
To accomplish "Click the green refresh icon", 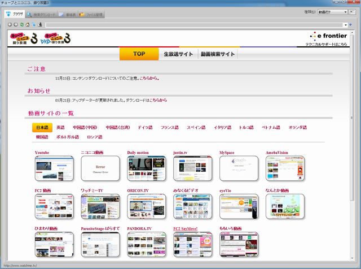I will [22, 24].
